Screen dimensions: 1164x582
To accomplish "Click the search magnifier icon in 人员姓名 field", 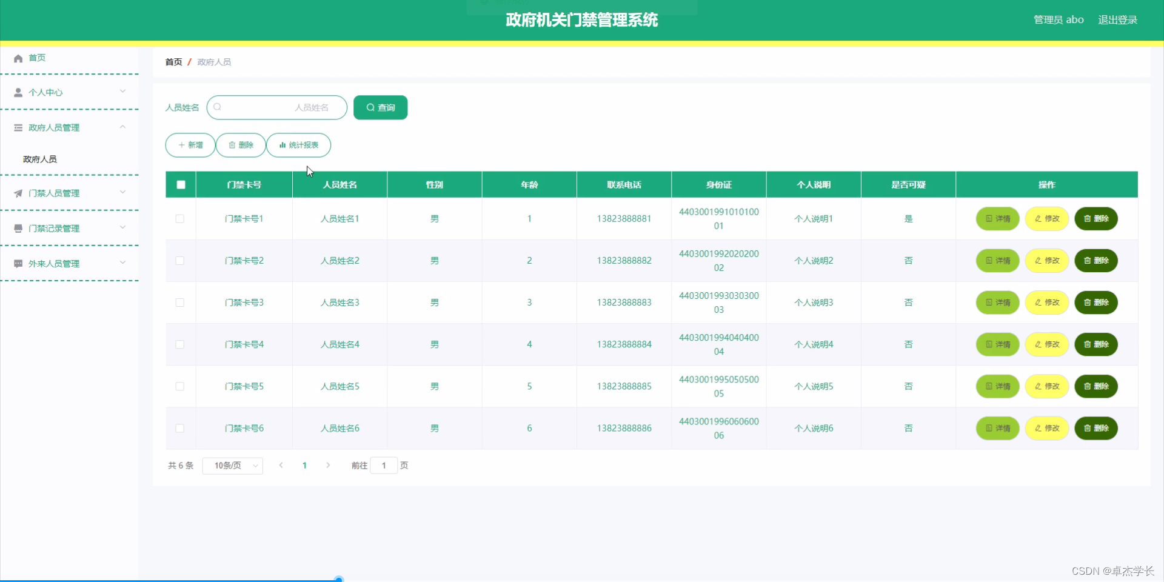I will point(218,107).
